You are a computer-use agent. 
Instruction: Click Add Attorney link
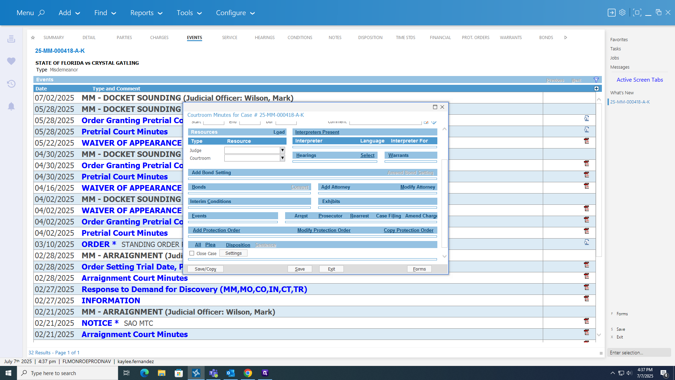pos(335,187)
